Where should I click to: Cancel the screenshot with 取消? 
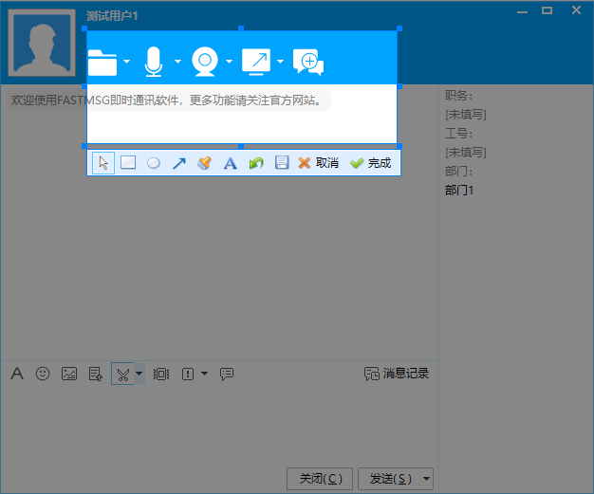pos(318,163)
